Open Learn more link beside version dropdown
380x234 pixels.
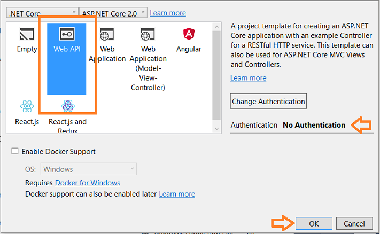(x=168, y=13)
